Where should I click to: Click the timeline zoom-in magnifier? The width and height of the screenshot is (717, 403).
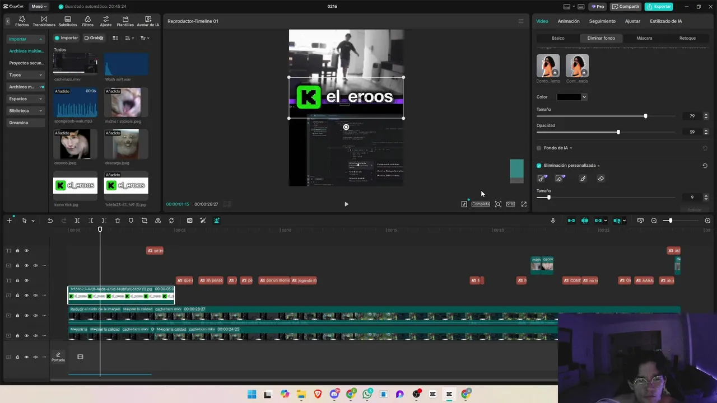(x=707, y=221)
